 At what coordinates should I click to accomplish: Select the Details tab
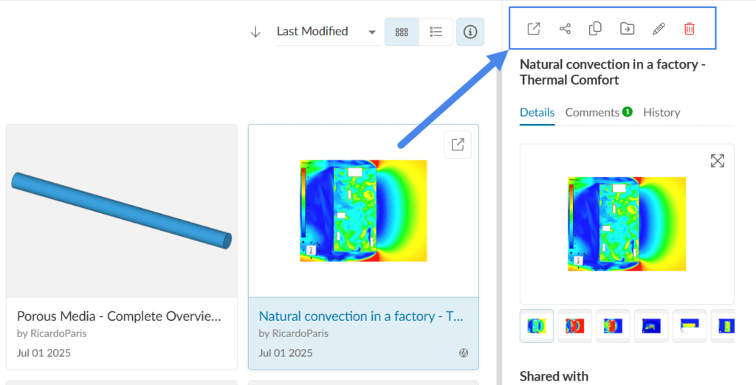[537, 112]
